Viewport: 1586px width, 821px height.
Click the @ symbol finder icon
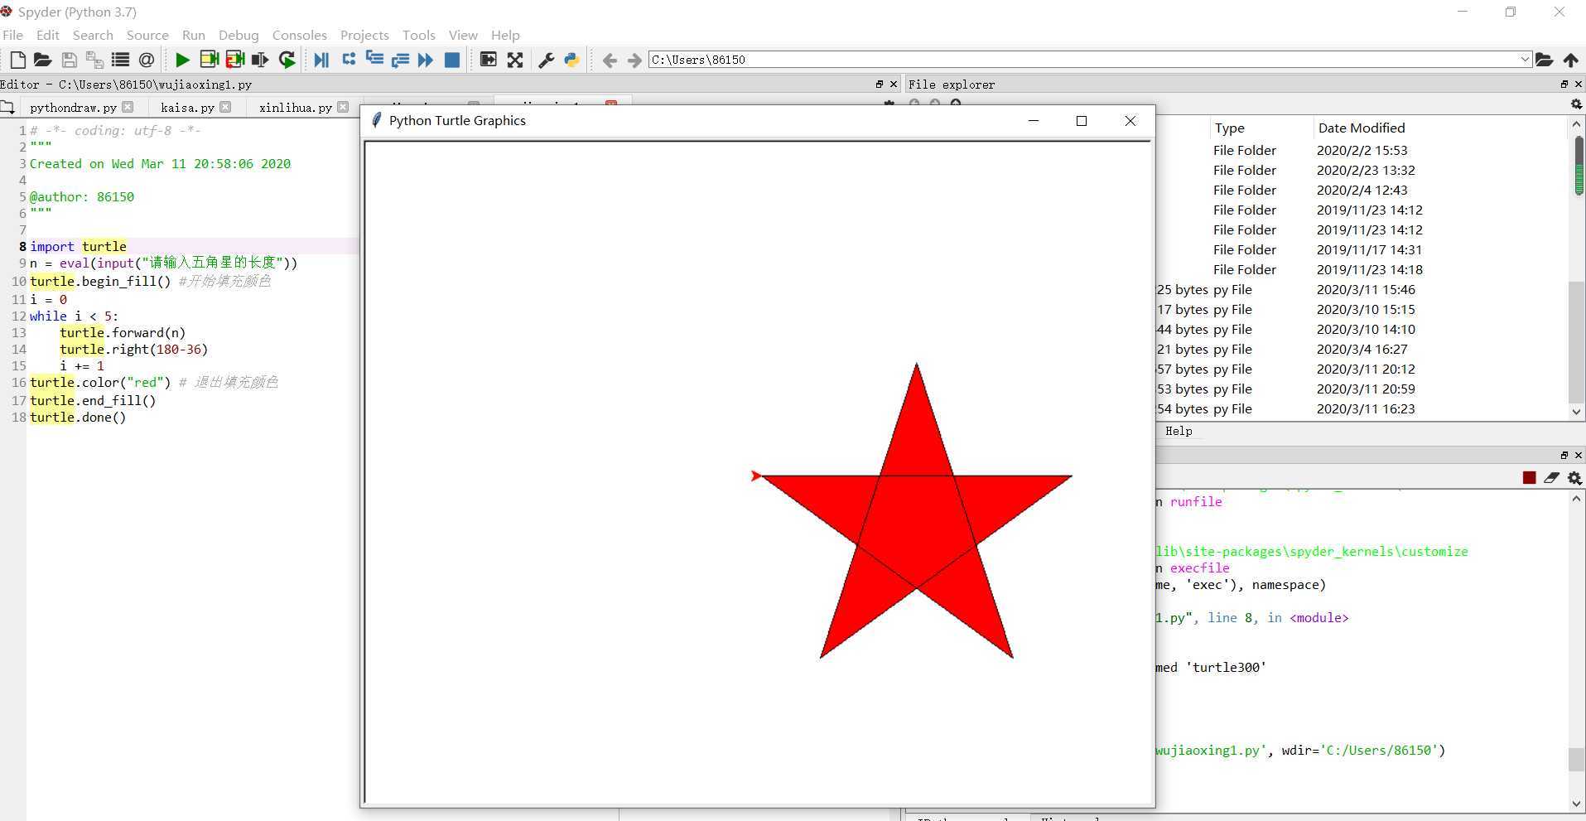click(147, 60)
